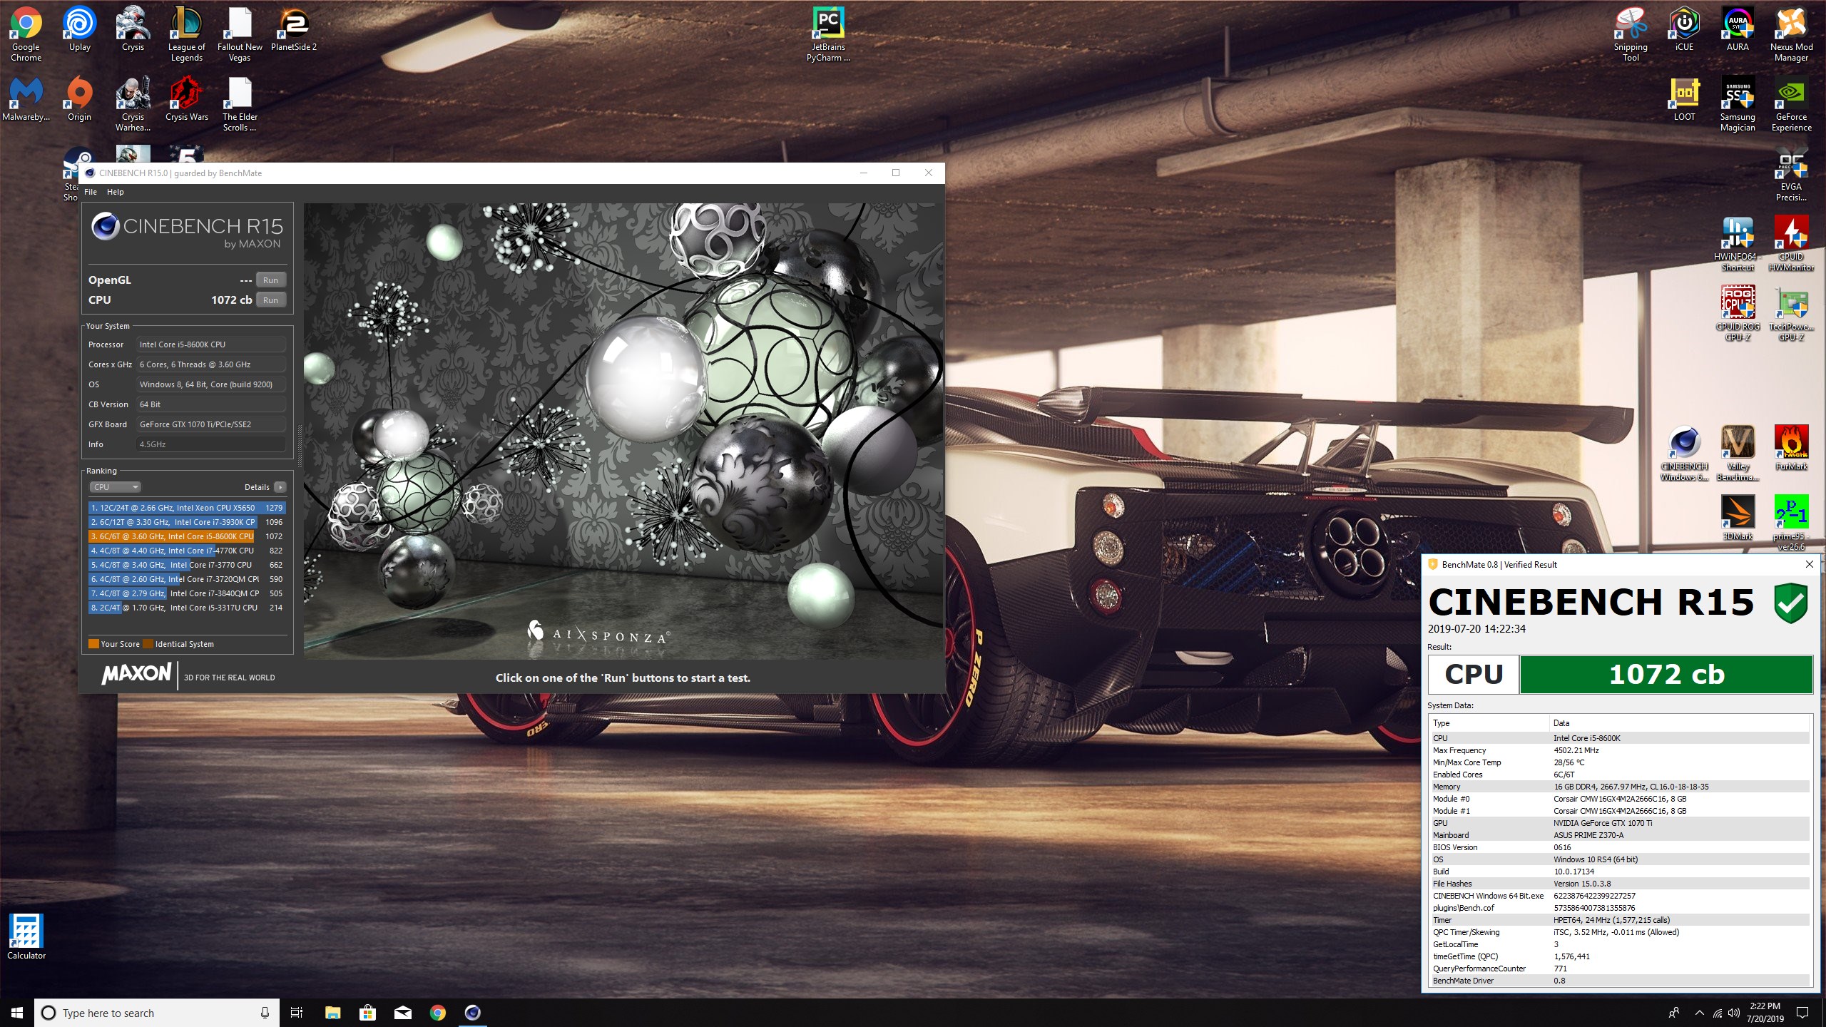Open the File menu in Cinebench

pos(91,192)
